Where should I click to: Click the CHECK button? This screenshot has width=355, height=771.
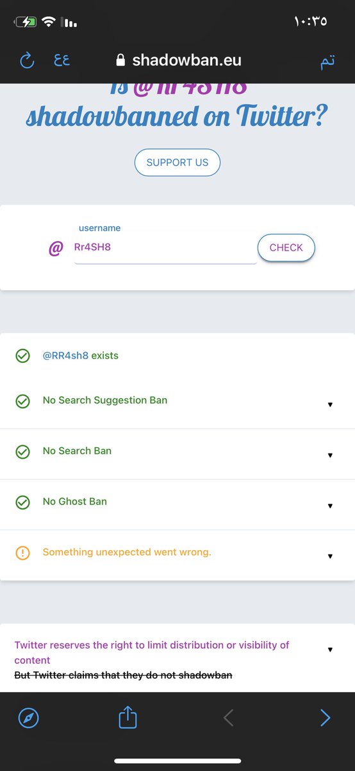286,248
